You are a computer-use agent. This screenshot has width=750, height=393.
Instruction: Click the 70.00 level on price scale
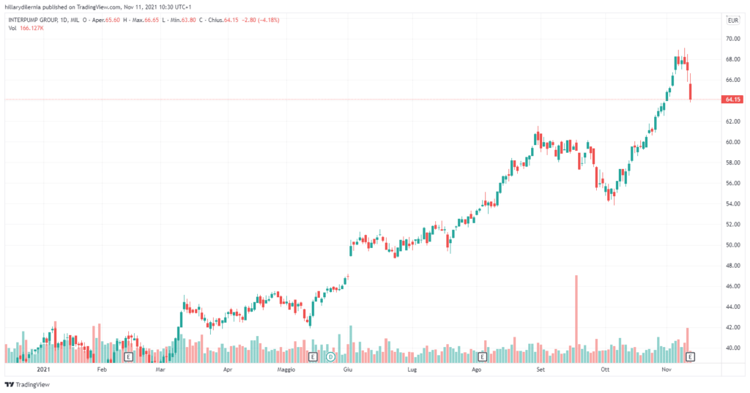(x=731, y=38)
